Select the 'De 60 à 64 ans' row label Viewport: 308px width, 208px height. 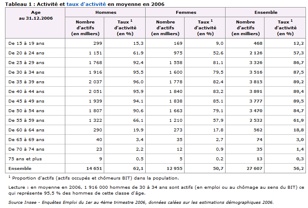26,130
